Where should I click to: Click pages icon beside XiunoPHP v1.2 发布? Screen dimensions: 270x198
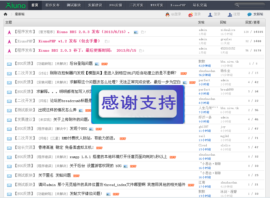[106, 41]
